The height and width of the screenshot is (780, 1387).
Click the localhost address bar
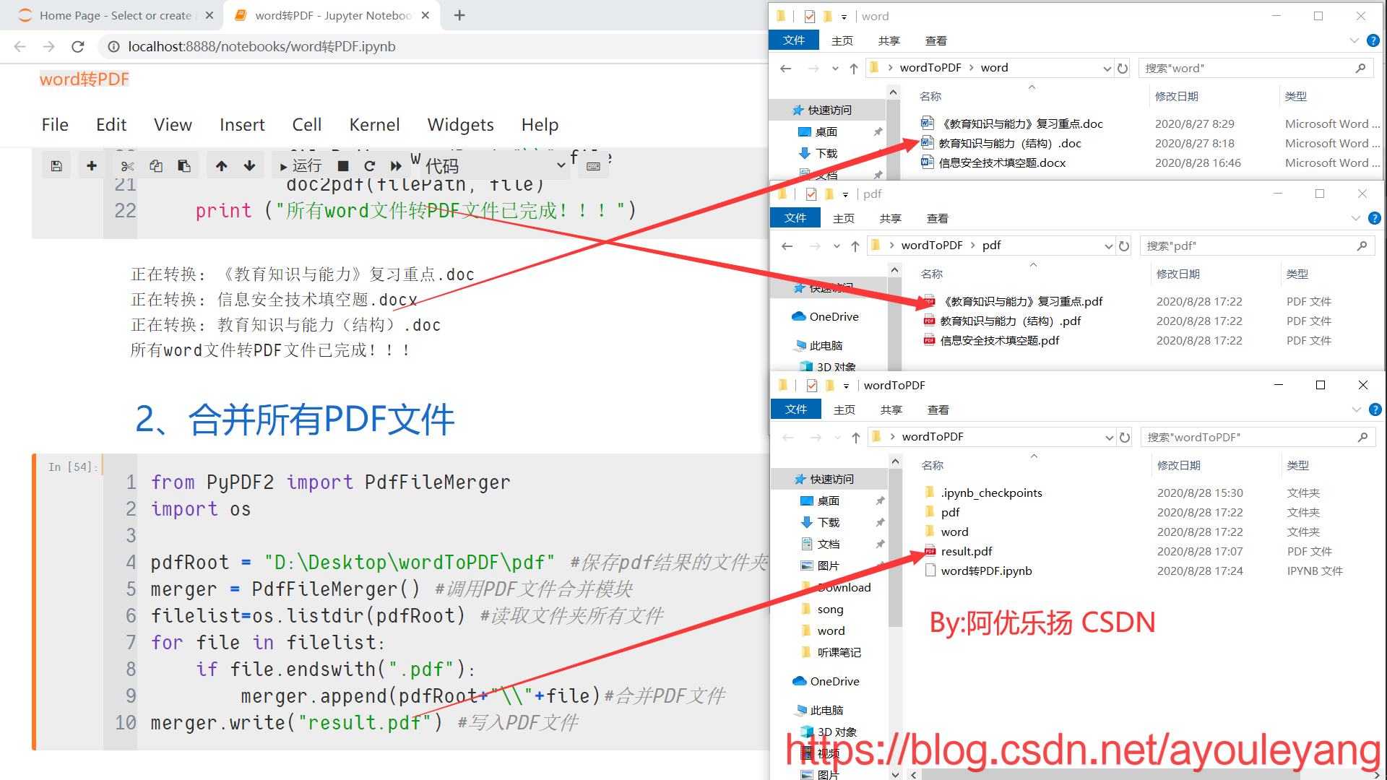pos(262,47)
